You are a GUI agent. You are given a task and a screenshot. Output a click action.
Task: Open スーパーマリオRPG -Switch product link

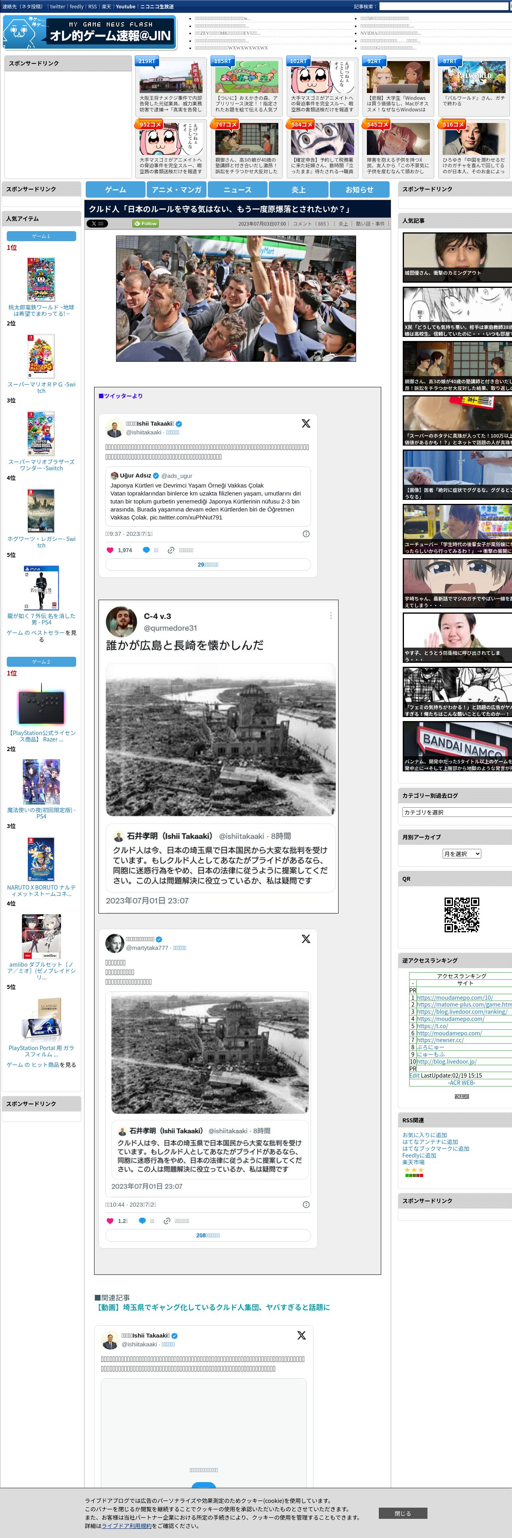coord(41,387)
